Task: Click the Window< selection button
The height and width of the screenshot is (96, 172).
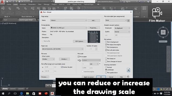Action: pyautogui.click(x=64, y=59)
